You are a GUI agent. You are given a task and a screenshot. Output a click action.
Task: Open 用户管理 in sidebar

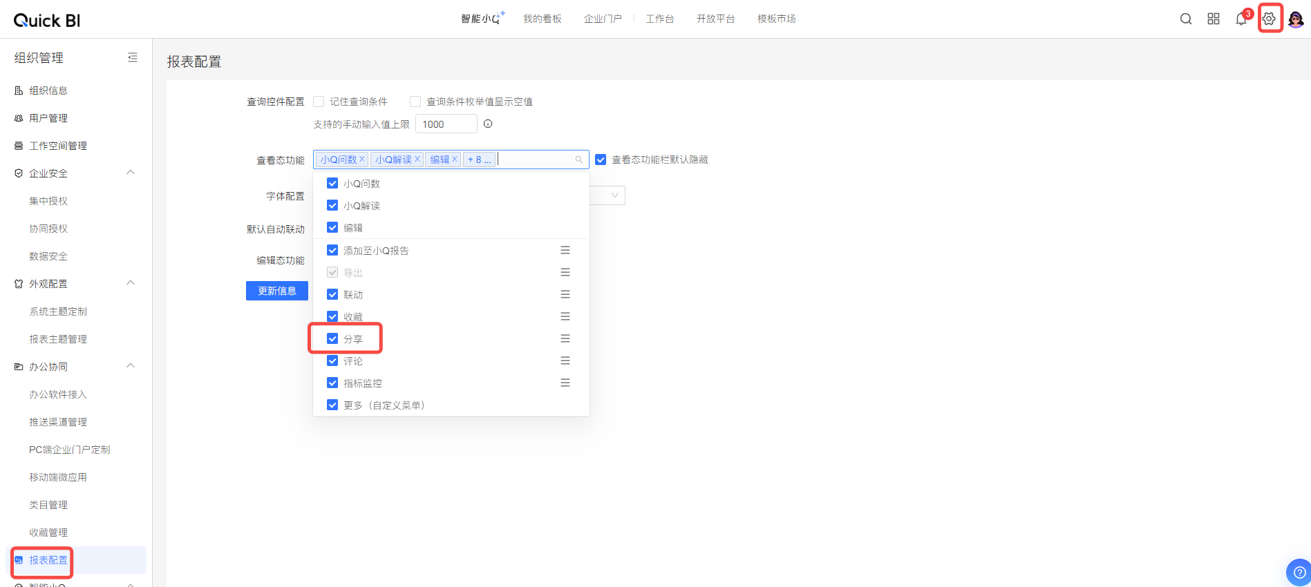pyautogui.click(x=48, y=118)
